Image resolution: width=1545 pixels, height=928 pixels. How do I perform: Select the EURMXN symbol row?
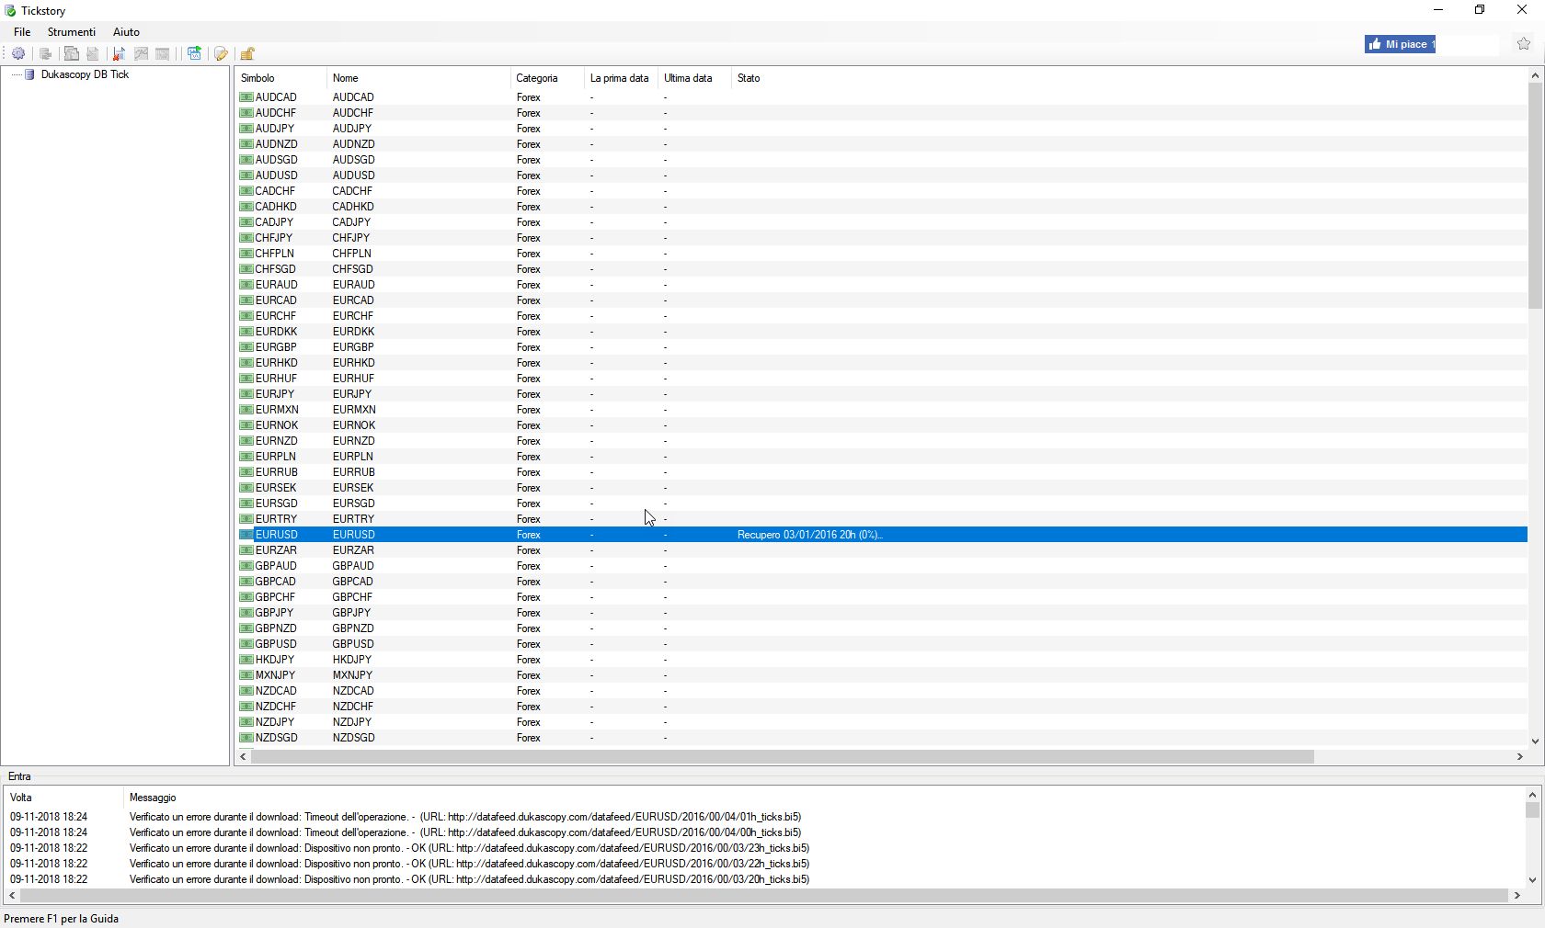coord(277,410)
